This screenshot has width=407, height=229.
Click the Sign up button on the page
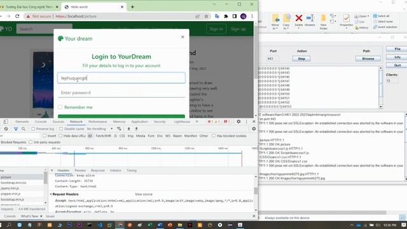pos(238,29)
